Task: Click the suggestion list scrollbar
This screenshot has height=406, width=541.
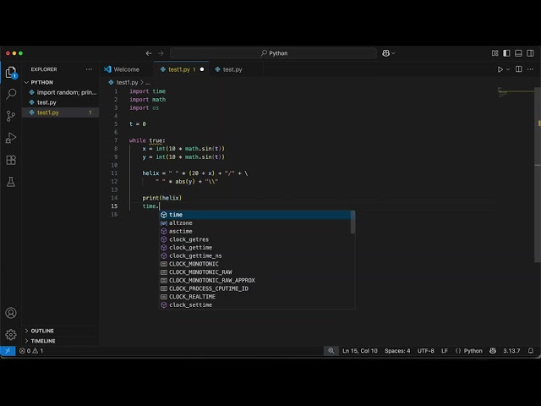Action: tap(352, 222)
